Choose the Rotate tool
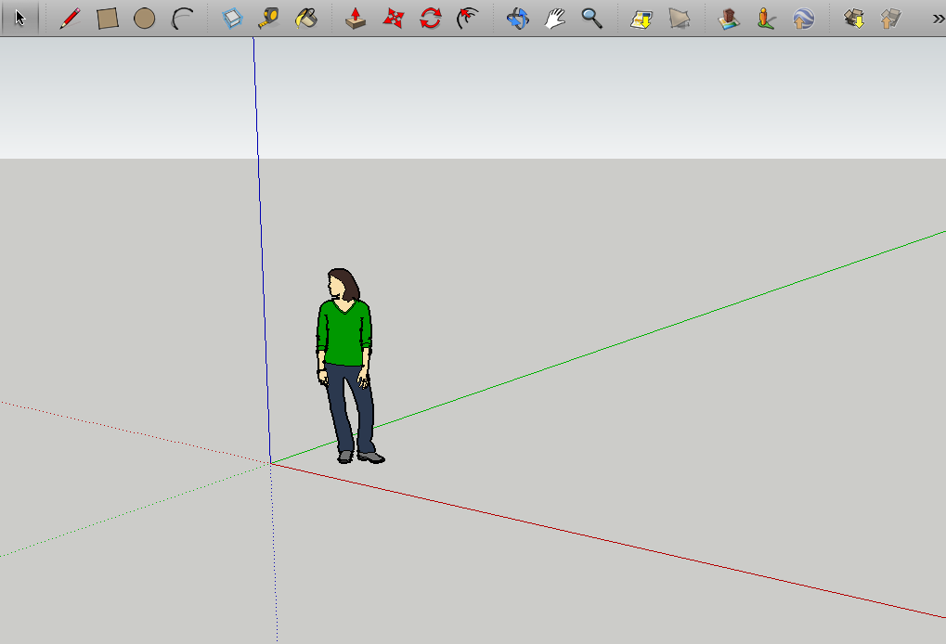 431,18
